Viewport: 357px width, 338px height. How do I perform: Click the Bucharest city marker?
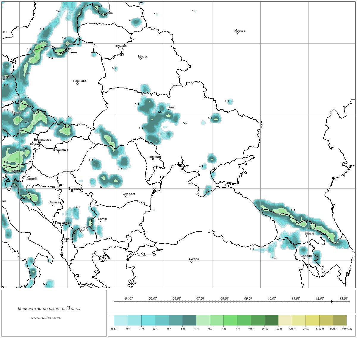pyautogui.click(x=126, y=196)
